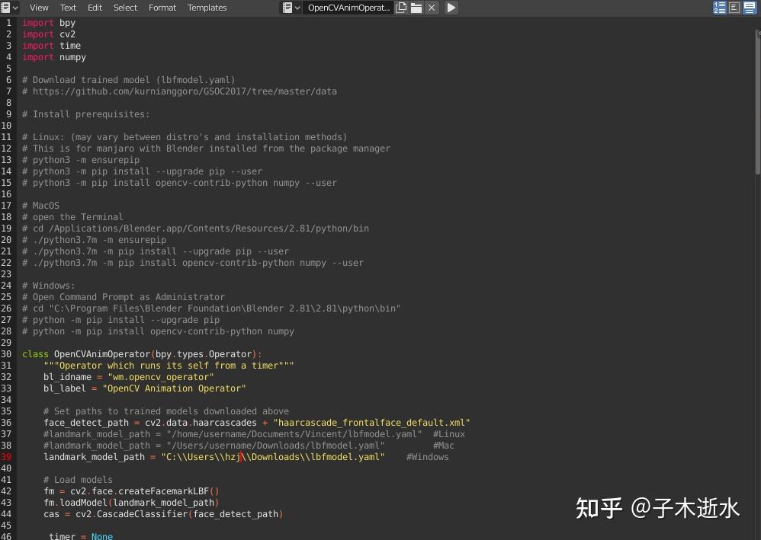The image size is (761, 540).
Task: Create a new text block via the New icon
Action: click(401, 7)
